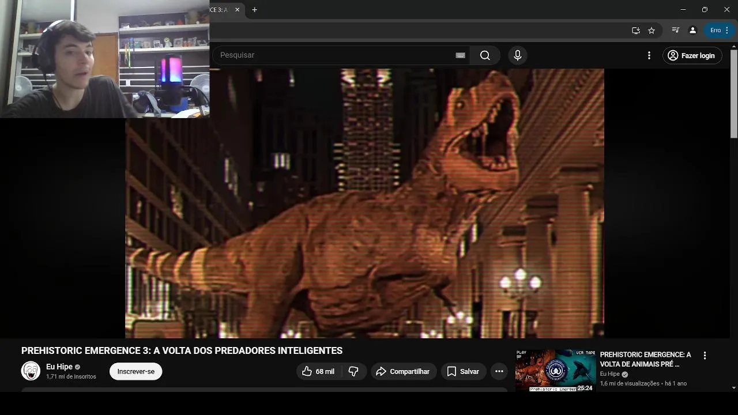Start voice search with microphone icon
The image size is (738, 415).
[x=518, y=55]
